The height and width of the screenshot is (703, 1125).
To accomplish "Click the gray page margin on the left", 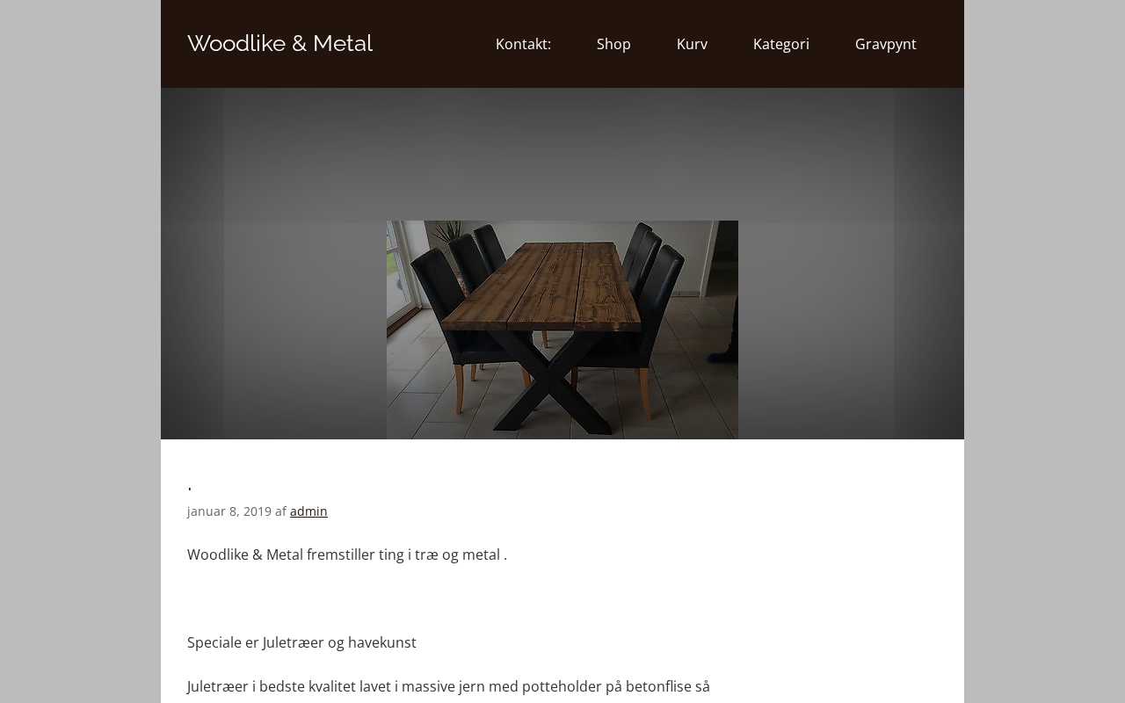I will click(80, 351).
